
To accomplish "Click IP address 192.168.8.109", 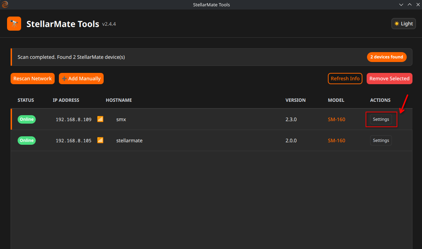I will (73, 119).
